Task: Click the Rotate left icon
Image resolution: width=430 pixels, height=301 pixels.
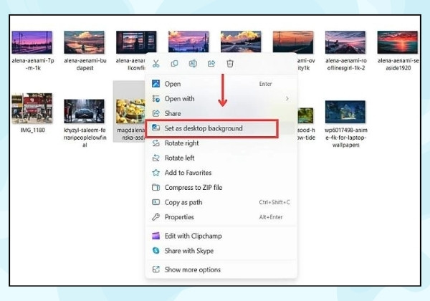Action: (x=156, y=158)
